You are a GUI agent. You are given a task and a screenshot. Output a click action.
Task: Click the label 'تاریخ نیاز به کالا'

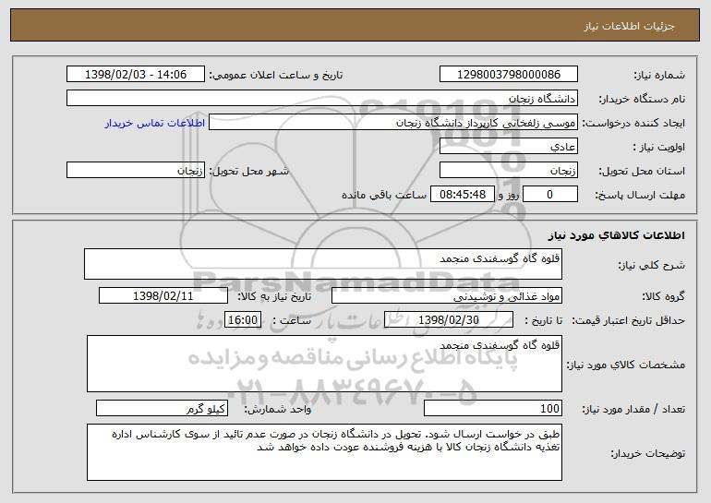click(x=274, y=296)
